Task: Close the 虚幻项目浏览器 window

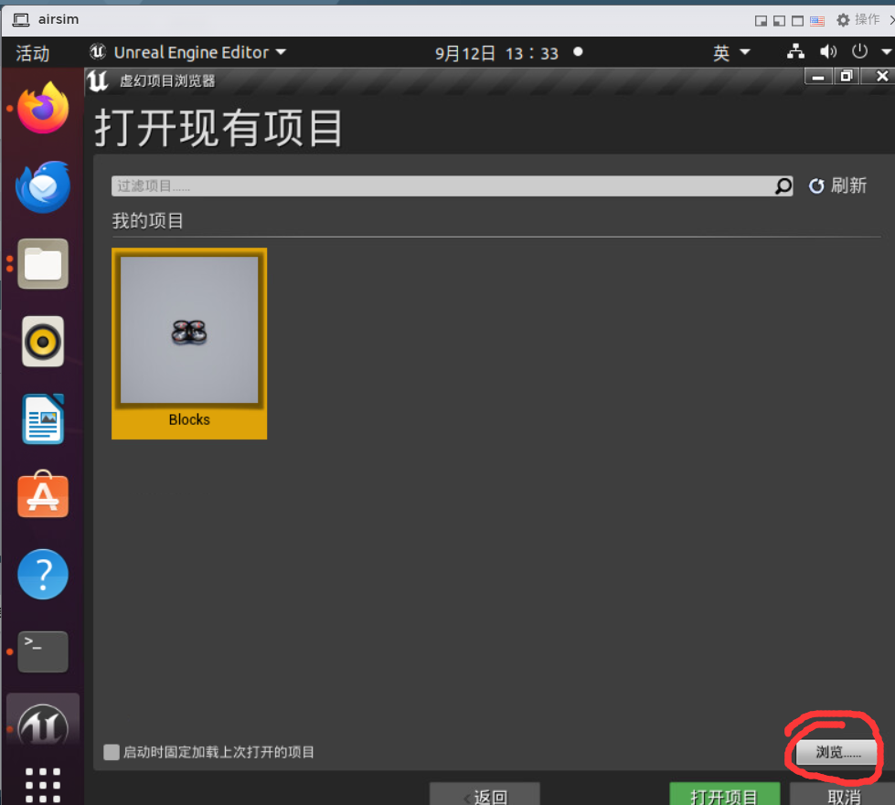Action: coord(880,75)
